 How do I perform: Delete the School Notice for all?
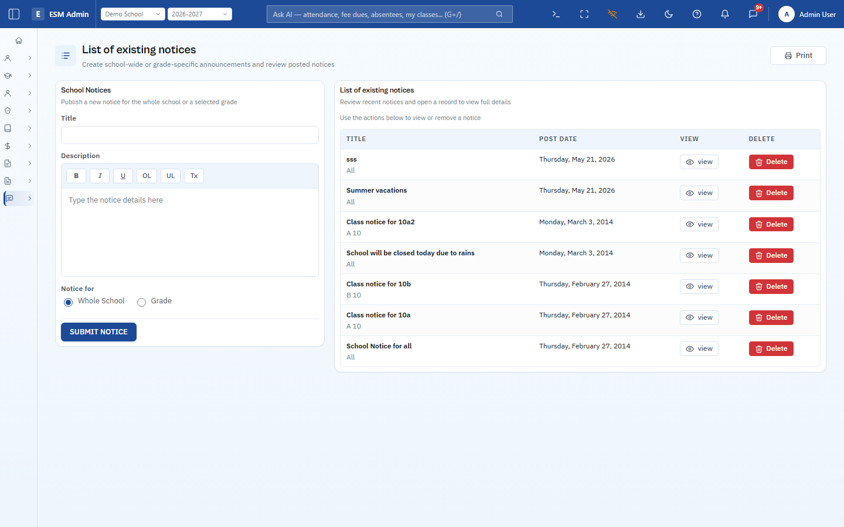click(771, 348)
